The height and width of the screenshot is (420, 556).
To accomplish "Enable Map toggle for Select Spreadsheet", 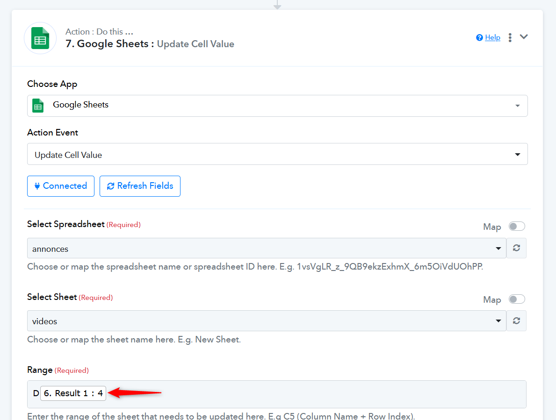I will pyautogui.click(x=517, y=227).
